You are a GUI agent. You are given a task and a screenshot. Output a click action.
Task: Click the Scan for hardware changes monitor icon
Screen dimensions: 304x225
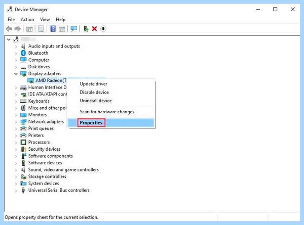coord(73,29)
